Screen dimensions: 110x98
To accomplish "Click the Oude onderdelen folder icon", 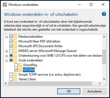I will [x=15, y=60].
